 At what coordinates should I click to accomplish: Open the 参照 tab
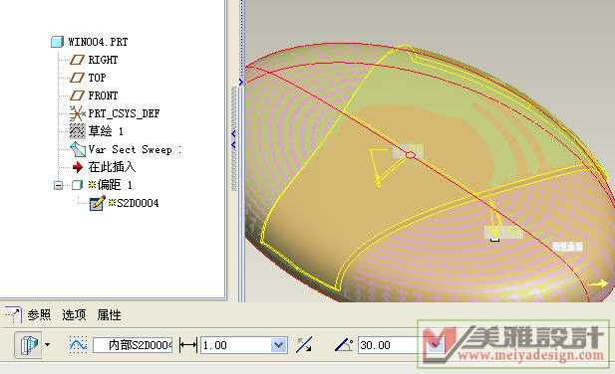39,314
